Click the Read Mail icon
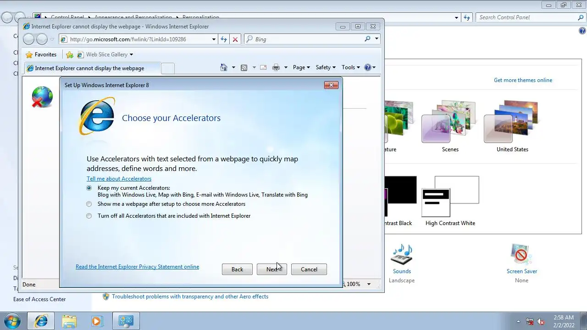The width and height of the screenshot is (587, 330). pyautogui.click(x=263, y=67)
